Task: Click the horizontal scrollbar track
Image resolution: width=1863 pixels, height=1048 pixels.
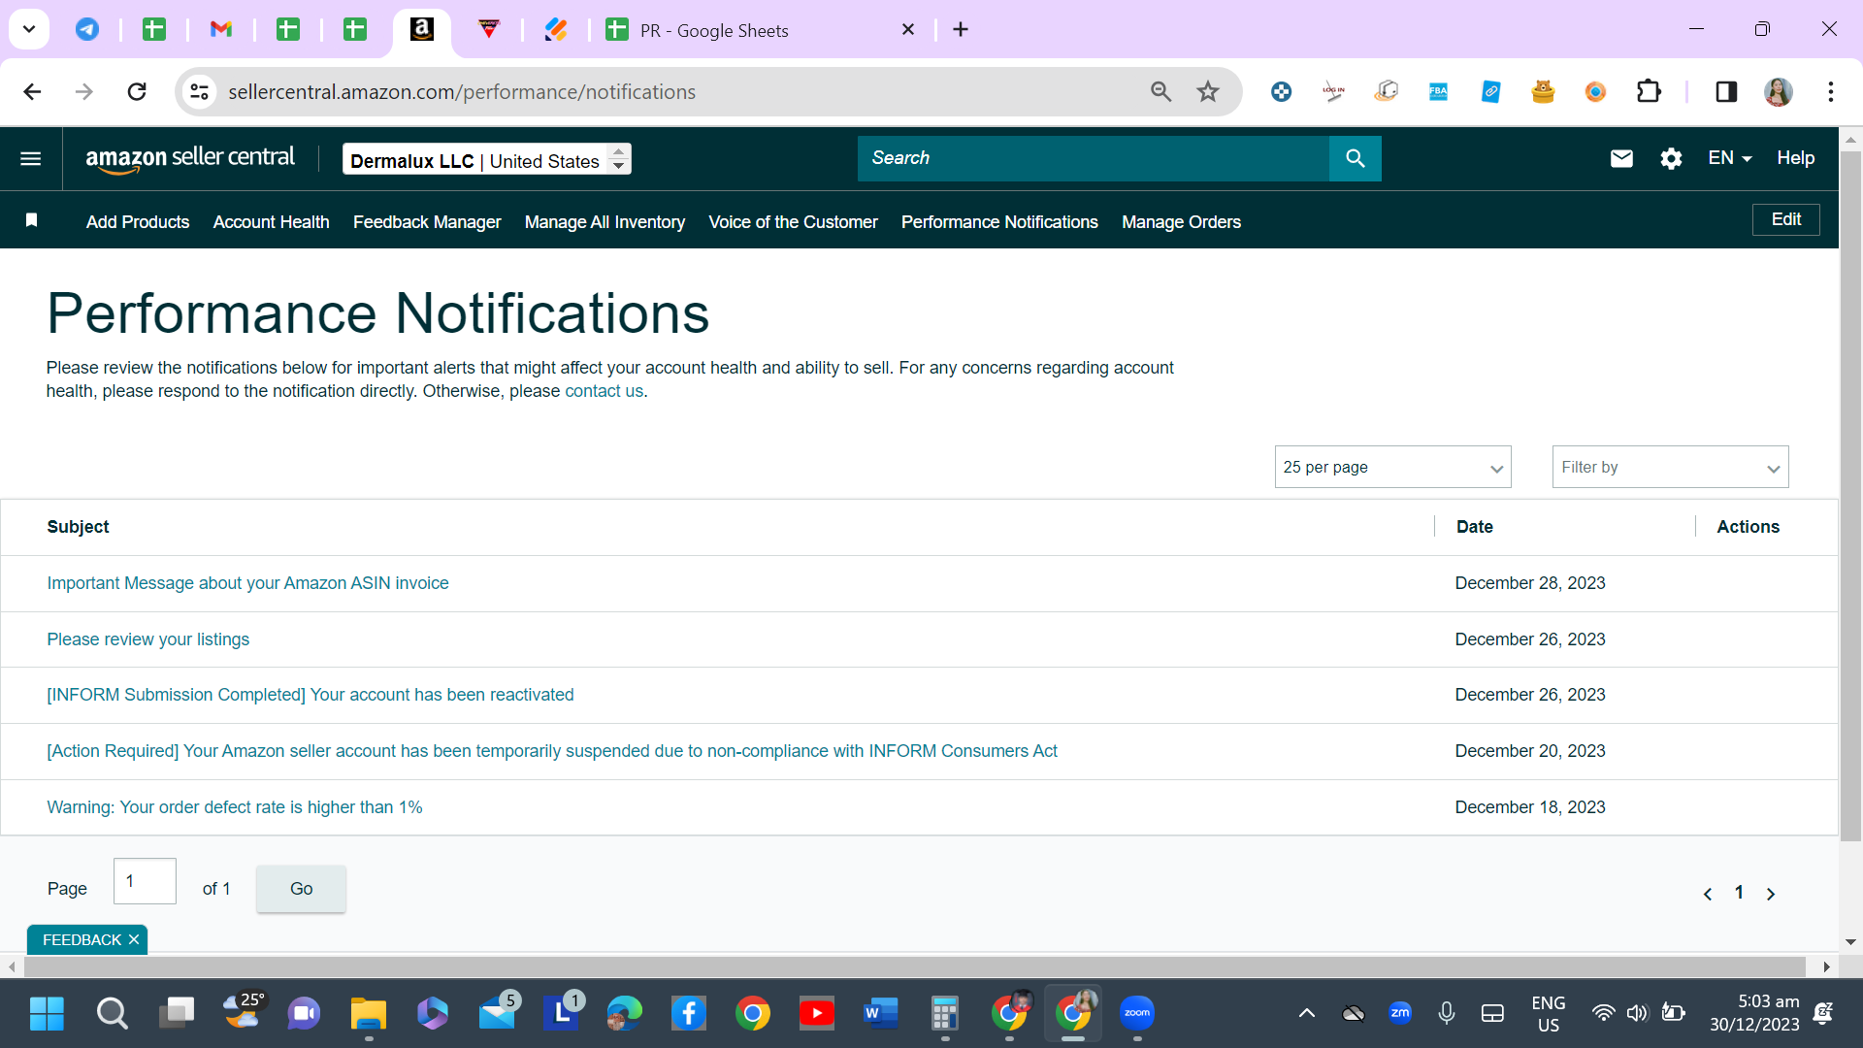Action: pos(914,966)
